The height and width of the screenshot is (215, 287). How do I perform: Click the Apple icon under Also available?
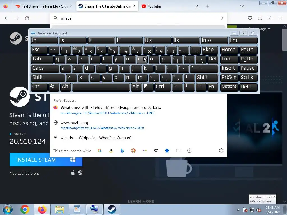73,173
